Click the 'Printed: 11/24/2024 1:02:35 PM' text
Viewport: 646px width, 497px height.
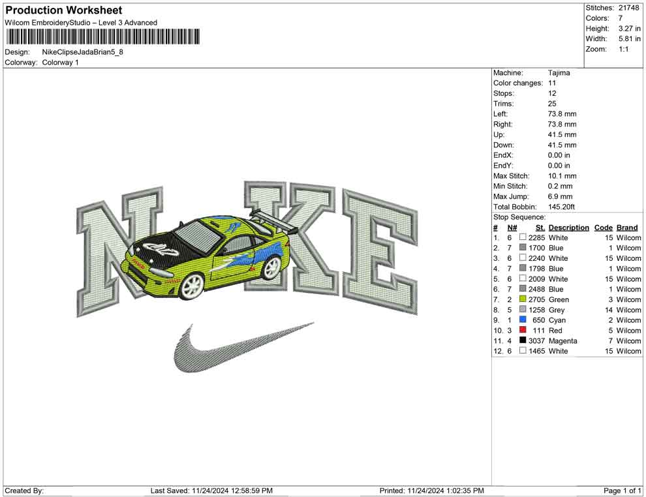(432, 490)
